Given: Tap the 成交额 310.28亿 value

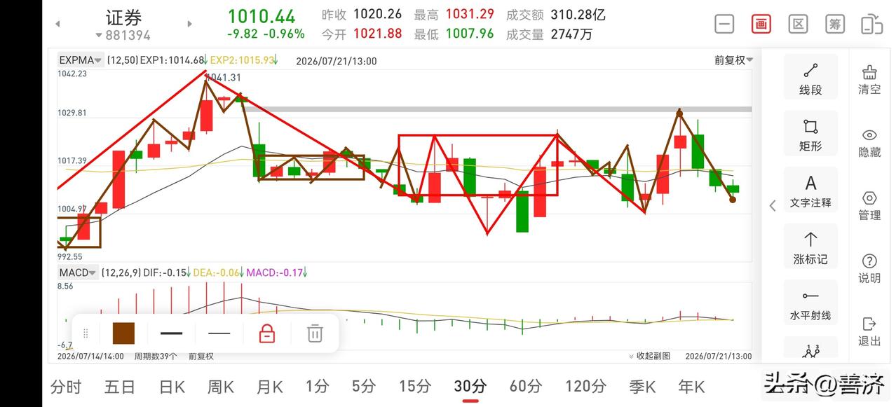Looking at the screenshot, I should click(x=556, y=15).
